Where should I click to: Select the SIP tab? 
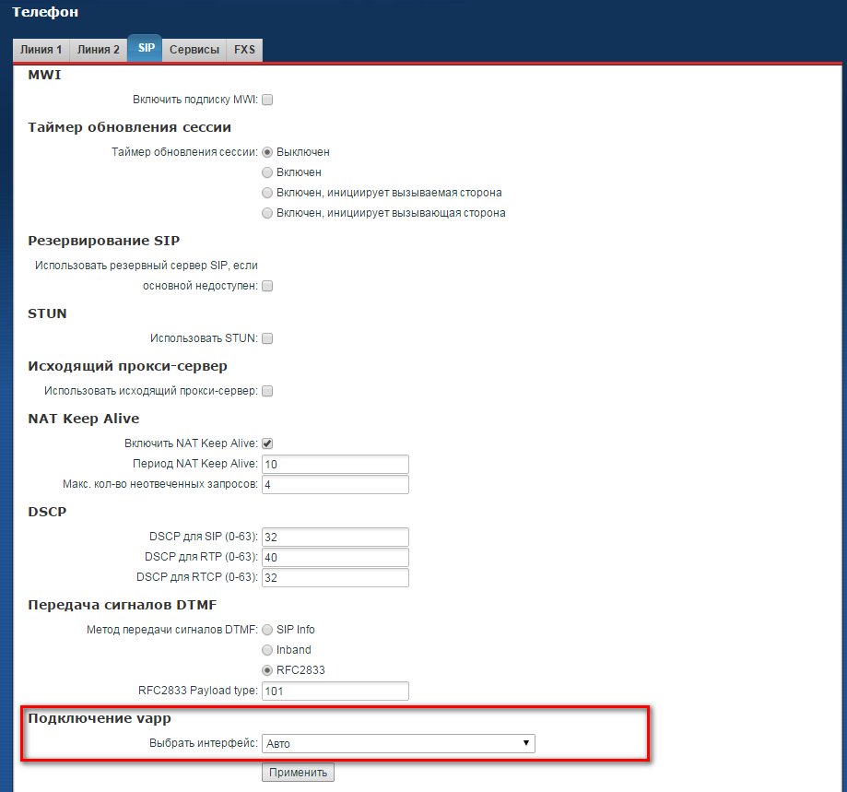(x=146, y=50)
